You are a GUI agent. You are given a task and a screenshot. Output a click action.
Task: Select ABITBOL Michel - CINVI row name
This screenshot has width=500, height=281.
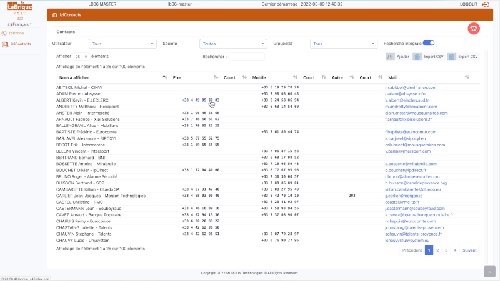click(x=79, y=87)
